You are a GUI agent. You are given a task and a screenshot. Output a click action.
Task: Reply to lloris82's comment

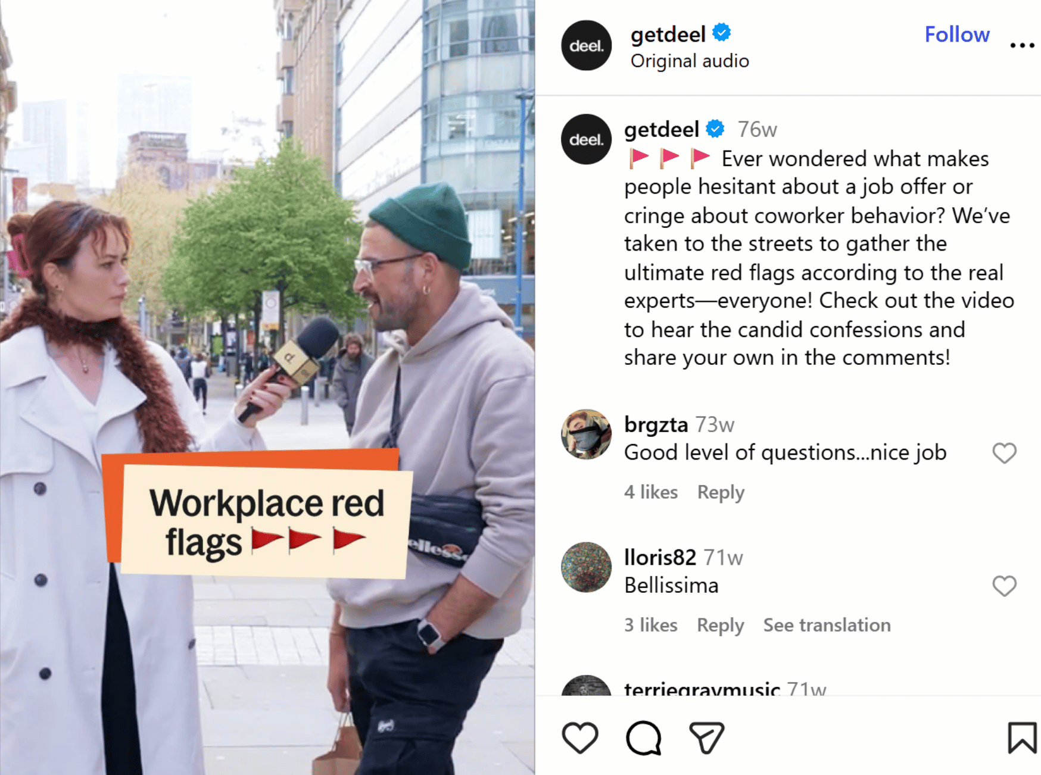click(x=721, y=625)
